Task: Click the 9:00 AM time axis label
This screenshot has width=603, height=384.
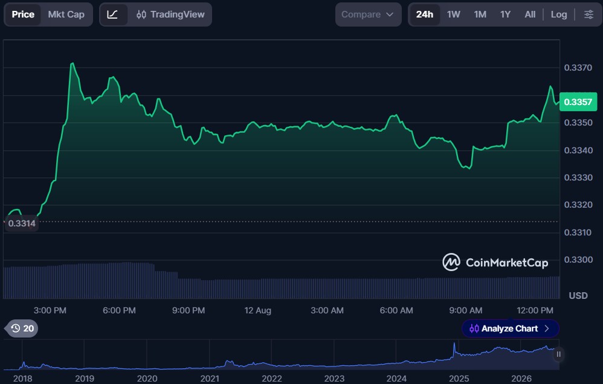Action: 466,310
